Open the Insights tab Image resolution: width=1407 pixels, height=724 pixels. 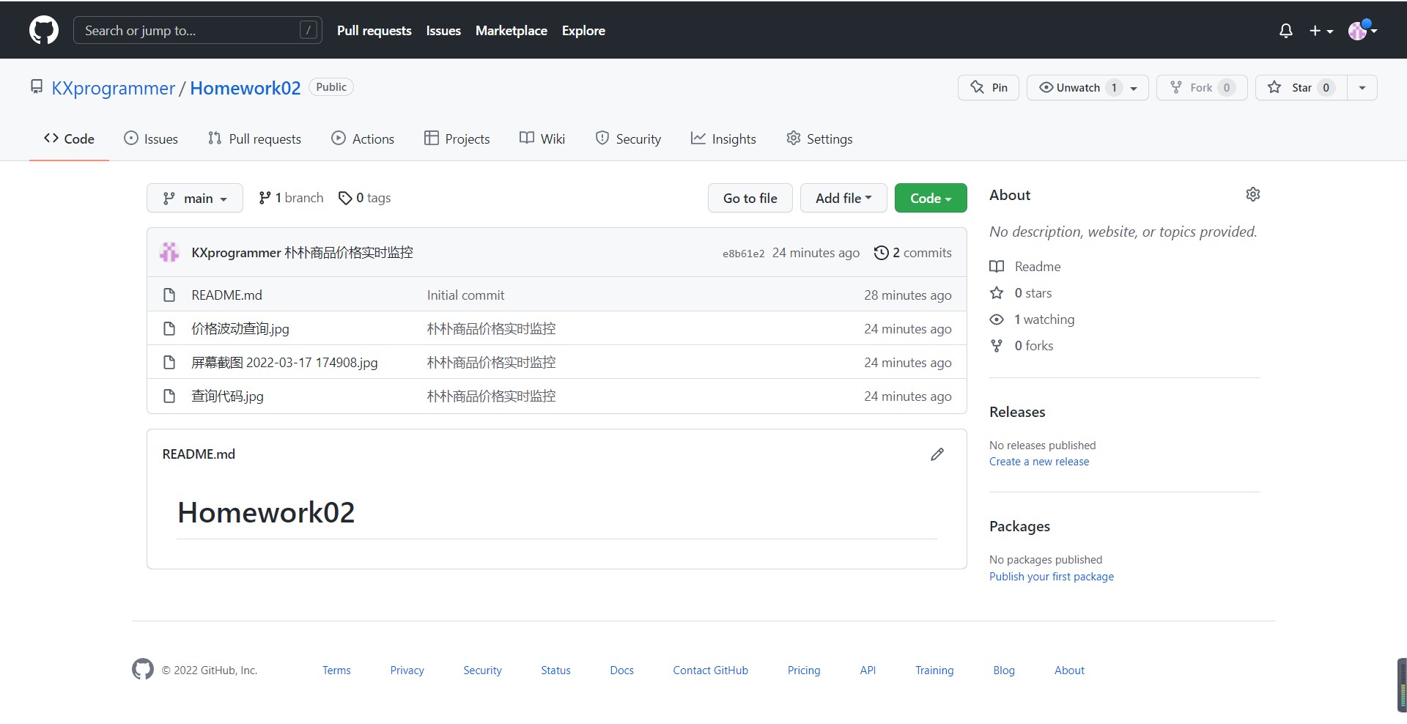(723, 138)
